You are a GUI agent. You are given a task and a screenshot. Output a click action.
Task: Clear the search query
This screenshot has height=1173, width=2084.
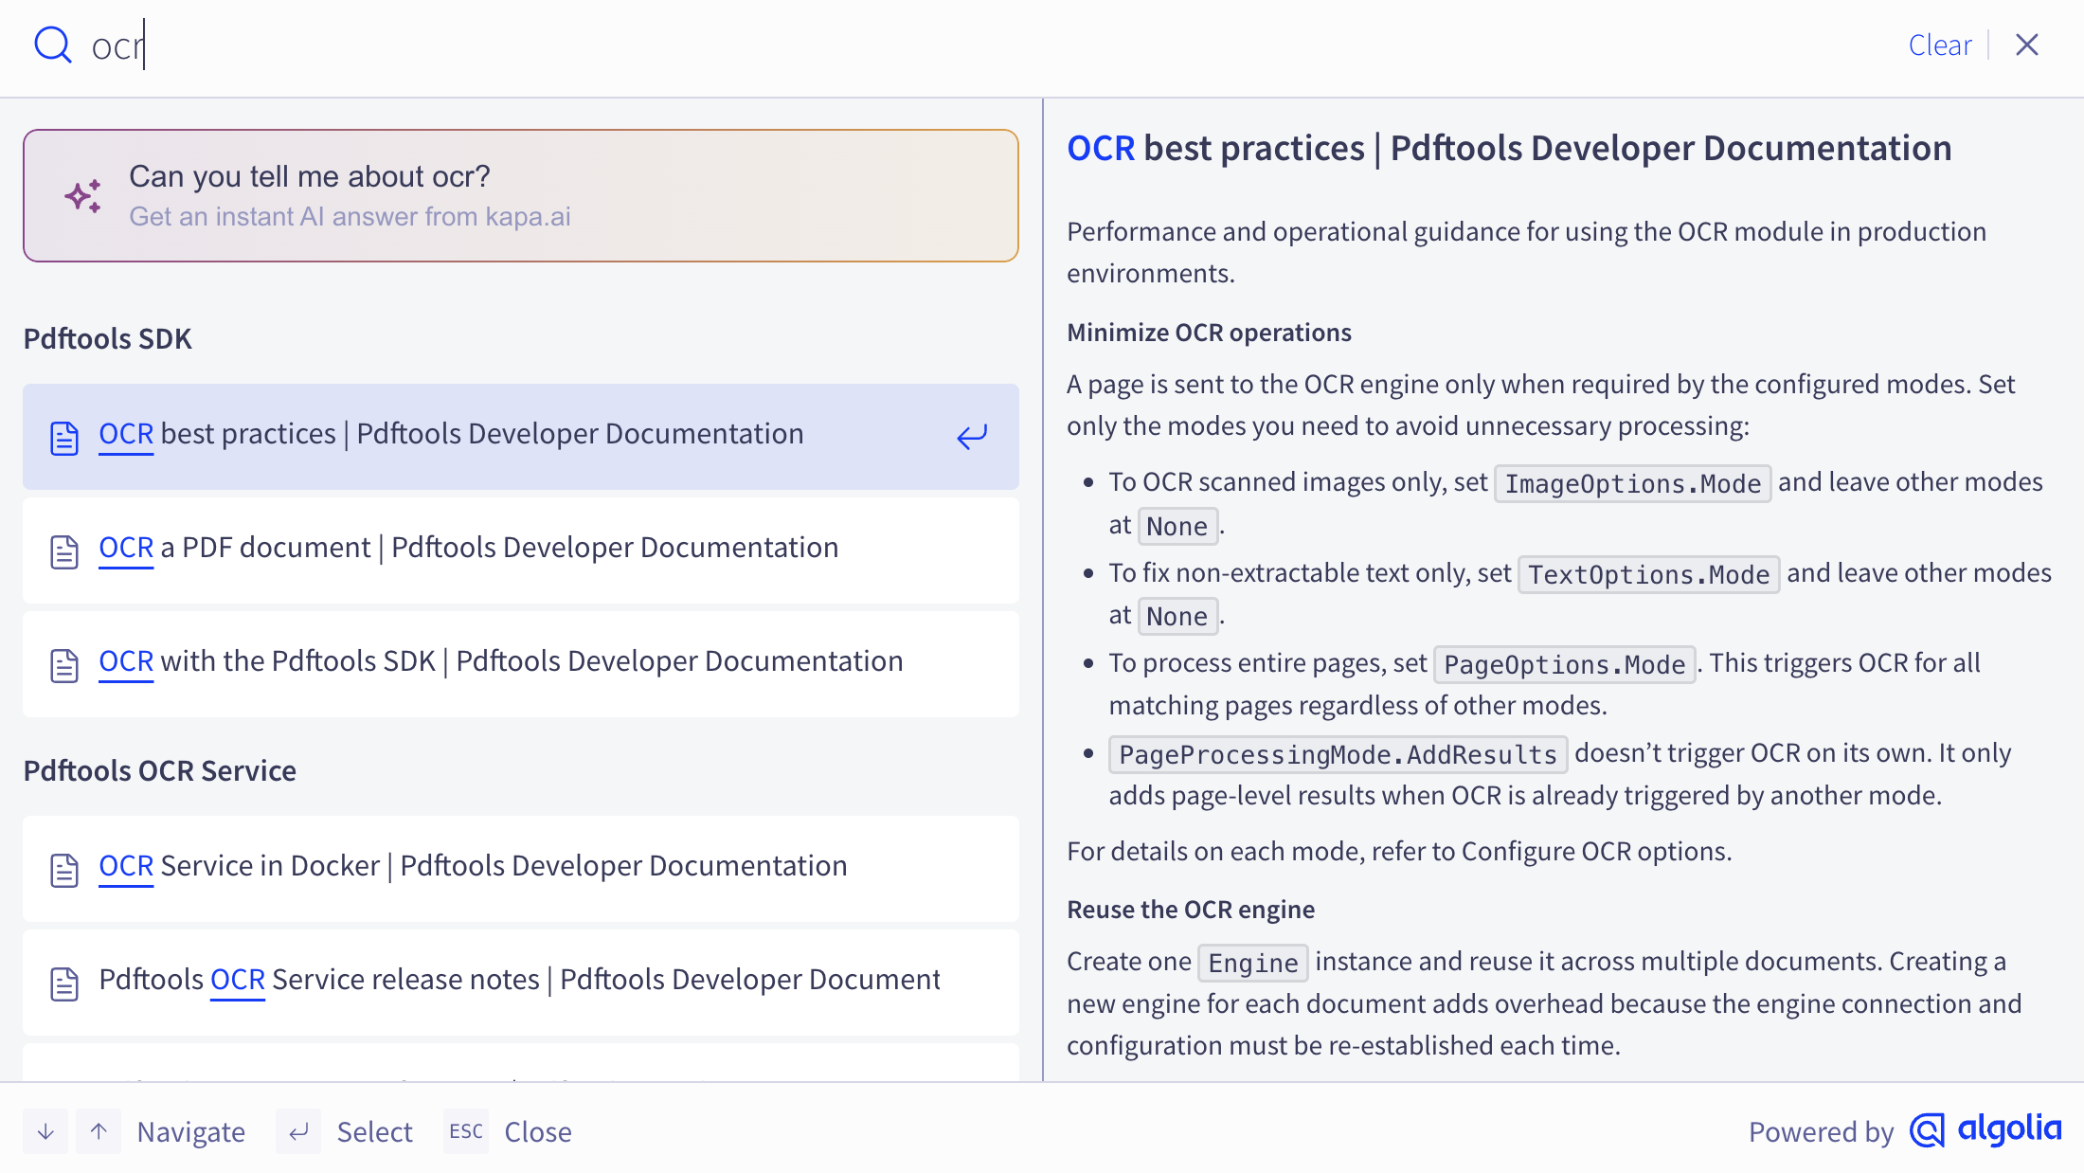pyautogui.click(x=1939, y=45)
